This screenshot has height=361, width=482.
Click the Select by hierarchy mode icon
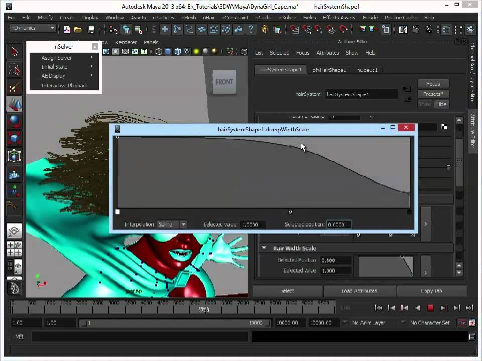pos(113,30)
